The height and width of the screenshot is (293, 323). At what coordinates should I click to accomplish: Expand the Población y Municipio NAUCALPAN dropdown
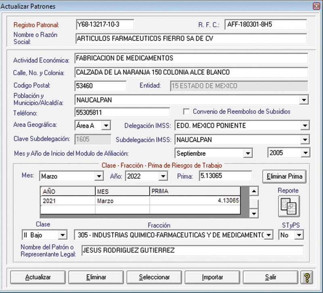pos(304,100)
